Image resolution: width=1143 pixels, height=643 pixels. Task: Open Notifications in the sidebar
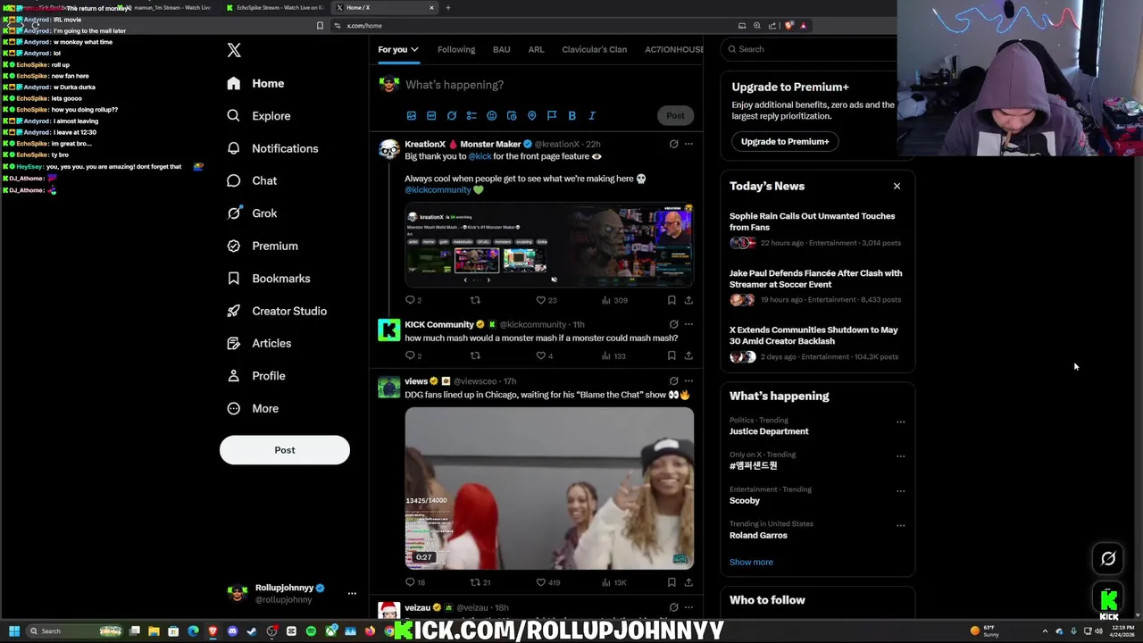[272, 148]
